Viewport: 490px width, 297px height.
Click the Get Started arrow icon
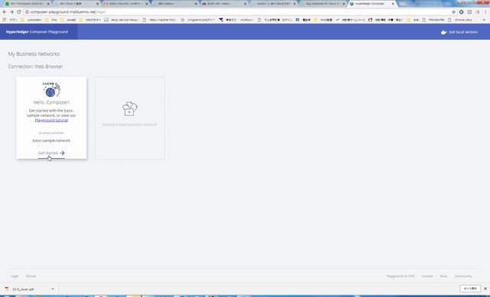pyautogui.click(x=62, y=153)
